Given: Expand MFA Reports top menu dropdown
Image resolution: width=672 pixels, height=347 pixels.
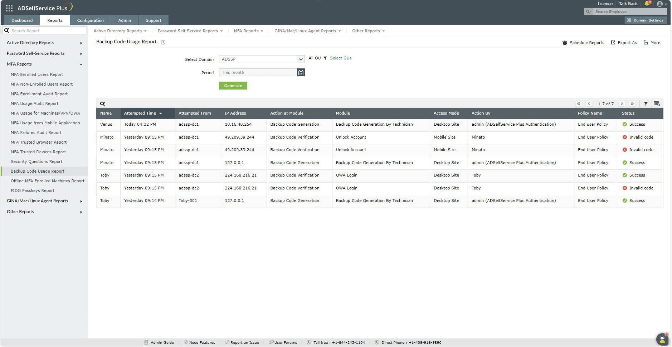Looking at the screenshot, I should point(248,31).
